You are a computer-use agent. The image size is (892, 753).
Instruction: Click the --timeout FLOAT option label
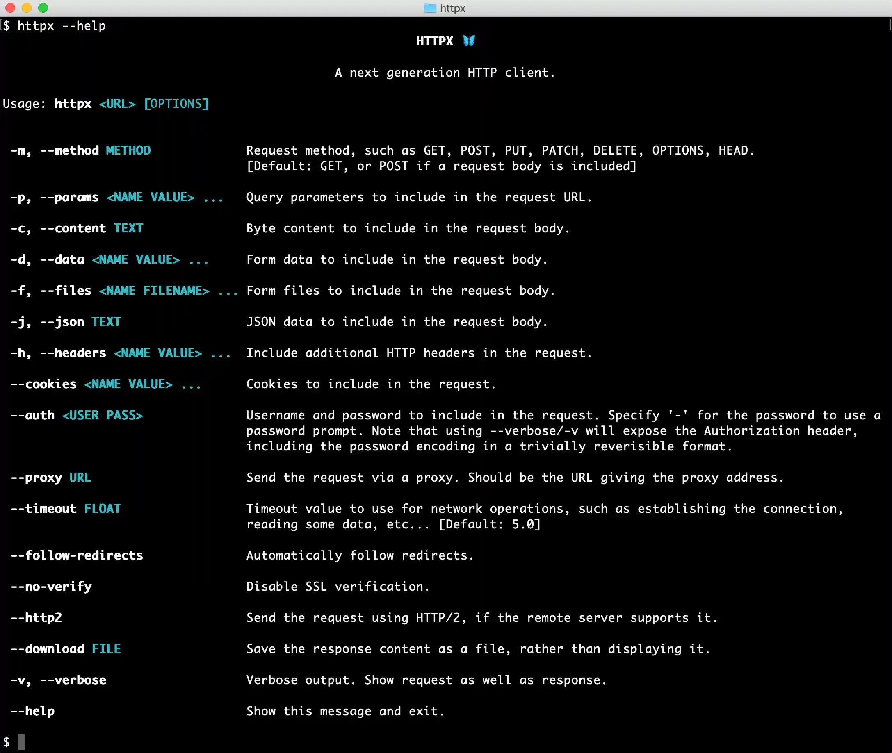click(65, 508)
